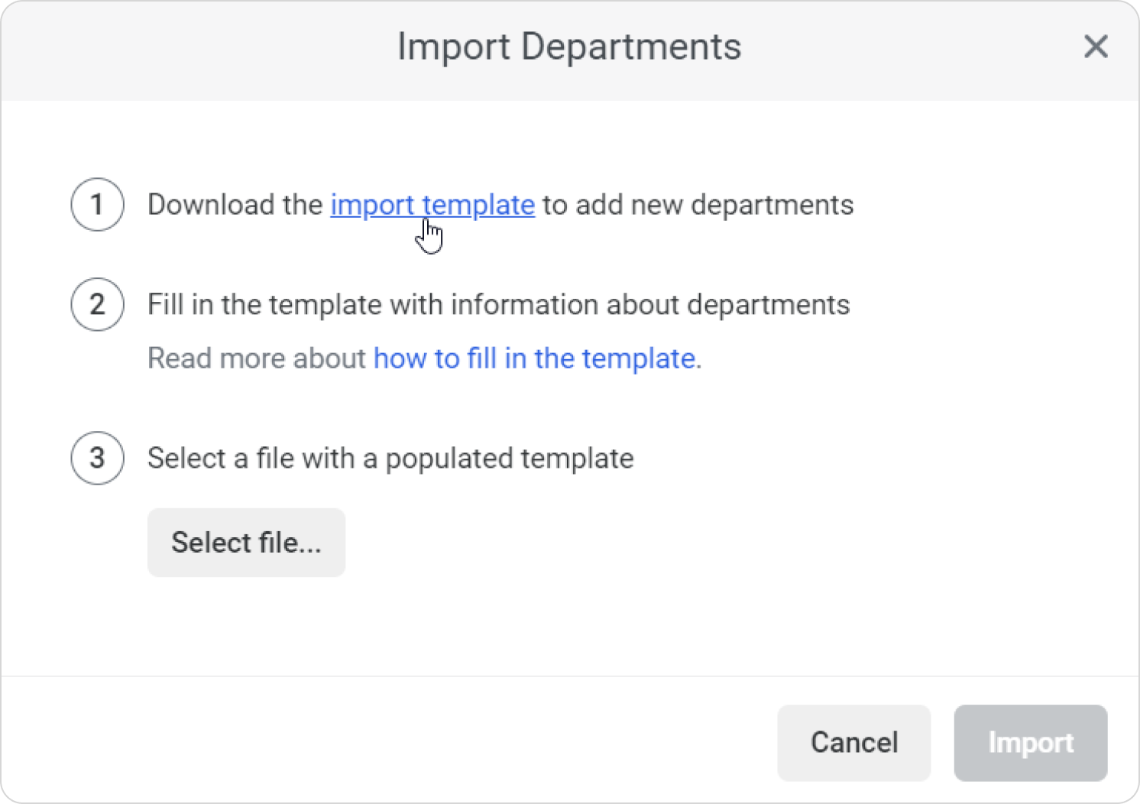Click the step 1 circled number icon

[x=97, y=205]
